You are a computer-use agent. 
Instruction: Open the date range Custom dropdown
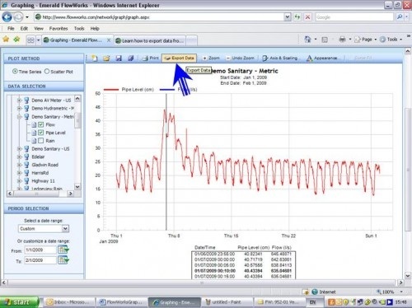(x=65, y=228)
